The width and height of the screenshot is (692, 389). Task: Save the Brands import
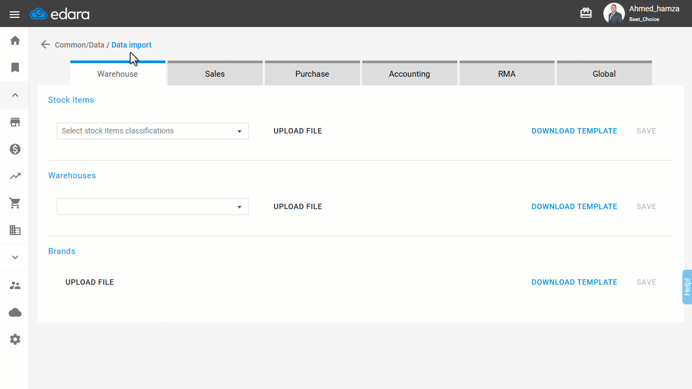[646, 282]
